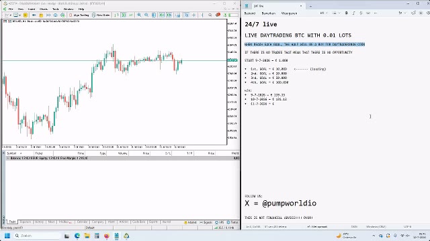Click the taskbar search box
The width and height of the screenshot is (430, 241).
(x=37, y=236)
